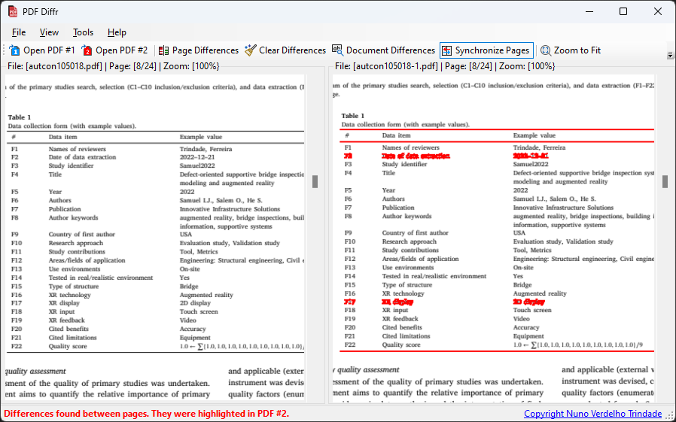Click the right PDF pane's vertical scrollbar thumb
The height and width of the screenshot is (422, 676).
pyautogui.click(x=665, y=182)
